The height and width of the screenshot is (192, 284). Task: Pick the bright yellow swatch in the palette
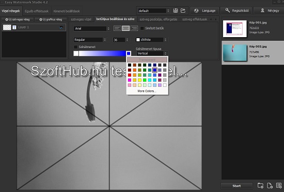[x=139, y=80]
